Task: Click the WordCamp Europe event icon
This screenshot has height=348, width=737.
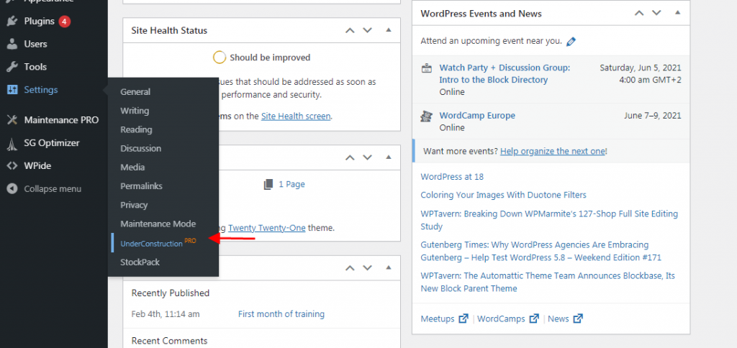Action: (426, 116)
